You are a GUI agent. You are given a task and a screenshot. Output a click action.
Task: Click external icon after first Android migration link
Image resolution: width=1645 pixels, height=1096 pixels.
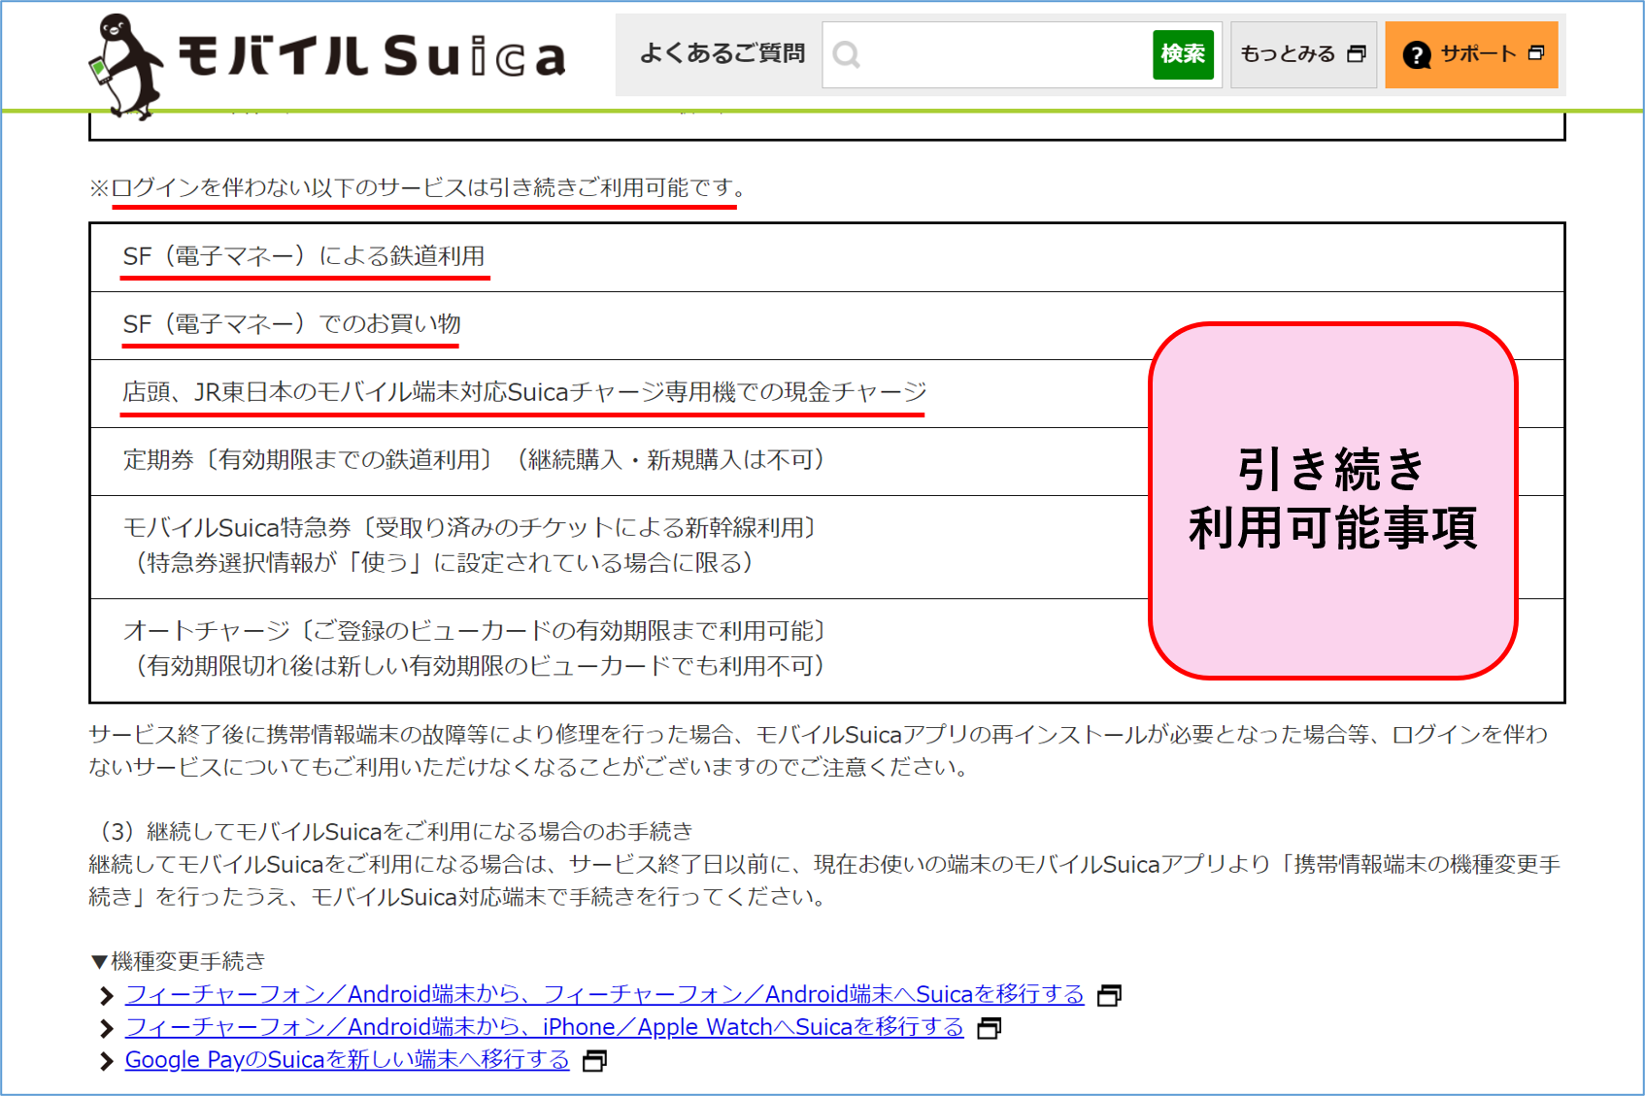click(x=1109, y=995)
